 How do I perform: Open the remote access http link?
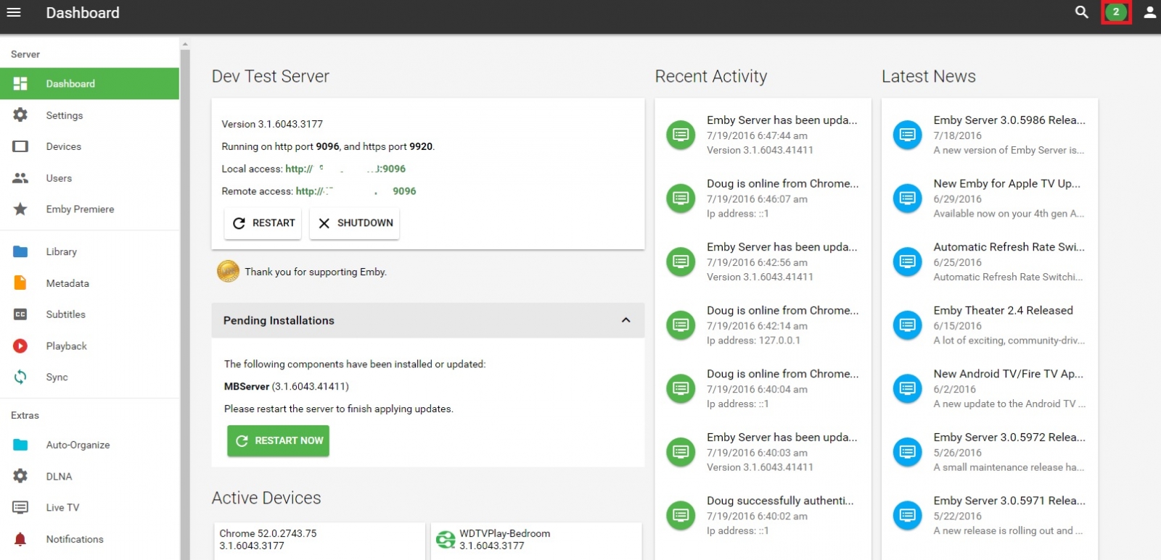356,191
